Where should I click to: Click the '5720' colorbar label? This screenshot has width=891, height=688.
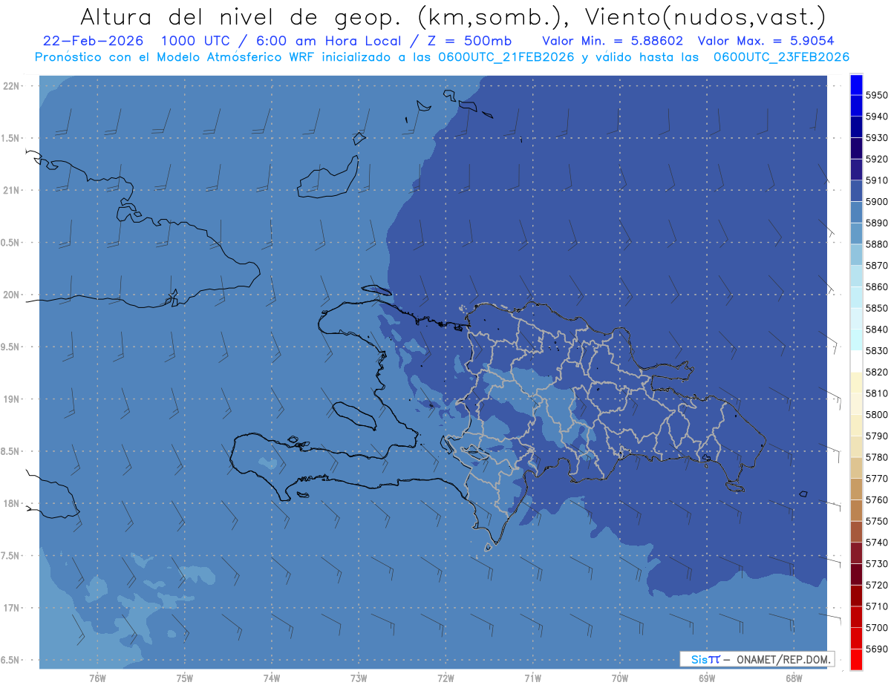(x=876, y=585)
